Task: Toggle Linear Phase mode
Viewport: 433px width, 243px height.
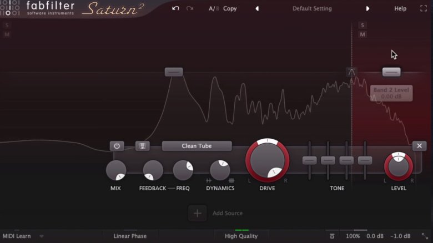Action: coord(130,236)
